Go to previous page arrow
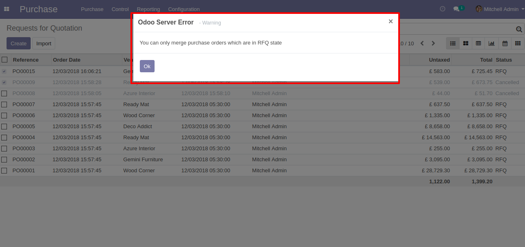 tap(422, 43)
